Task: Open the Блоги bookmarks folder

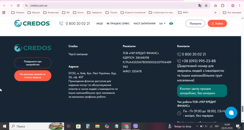Action: (x=78, y=12)
